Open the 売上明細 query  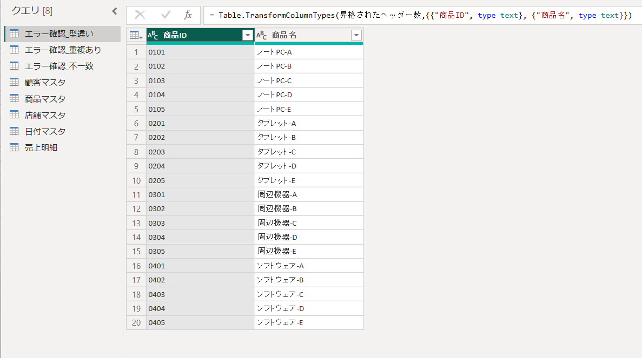coord(62,147)
